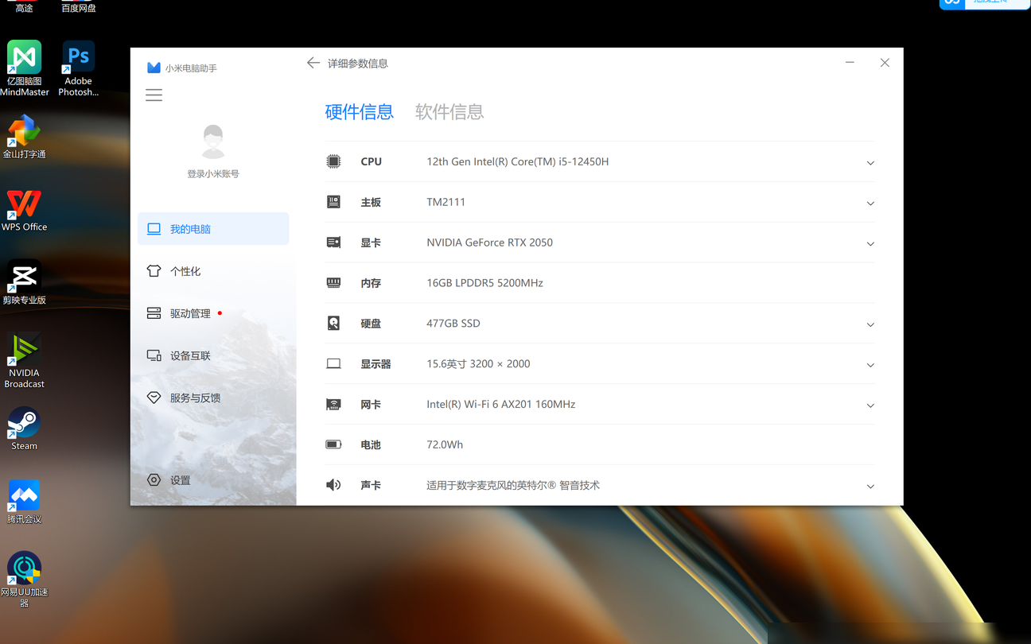The height and width of the screenshot is (644, 1031).
Task: Minimize the Xiaomi PC assistant window
Action: pos(850,63)
